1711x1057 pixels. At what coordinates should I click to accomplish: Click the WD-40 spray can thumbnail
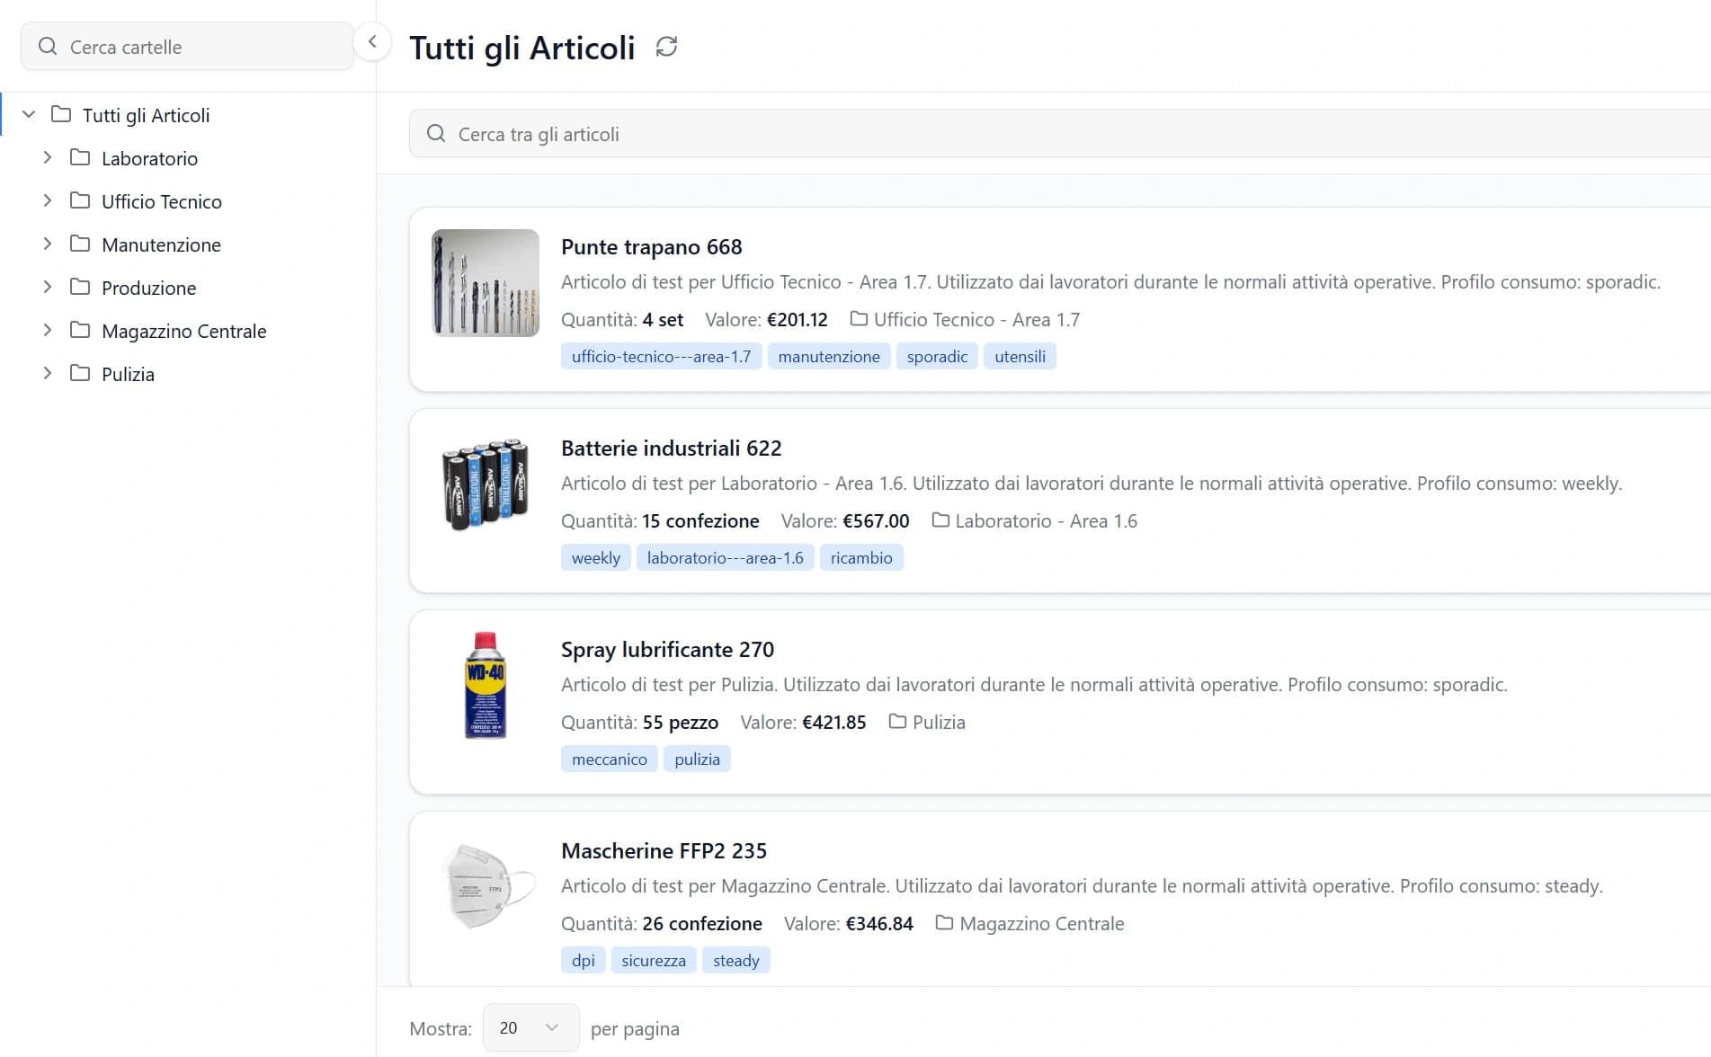[x=486, y=686]
